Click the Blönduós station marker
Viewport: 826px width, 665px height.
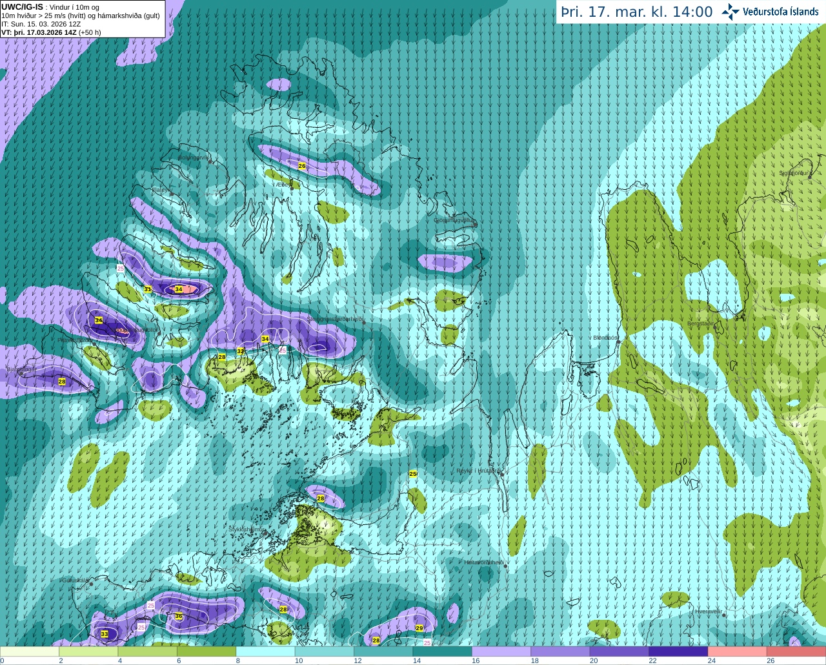click(x=618, y=343)
